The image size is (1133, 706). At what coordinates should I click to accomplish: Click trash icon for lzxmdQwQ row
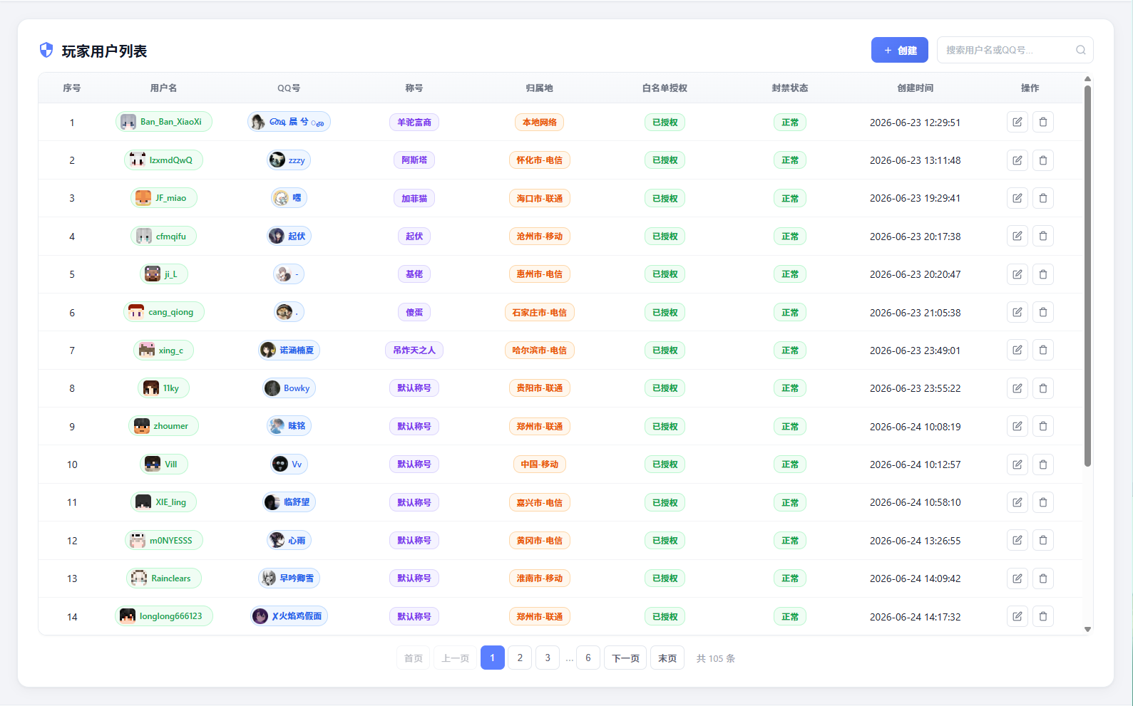tap(1043, 160)
